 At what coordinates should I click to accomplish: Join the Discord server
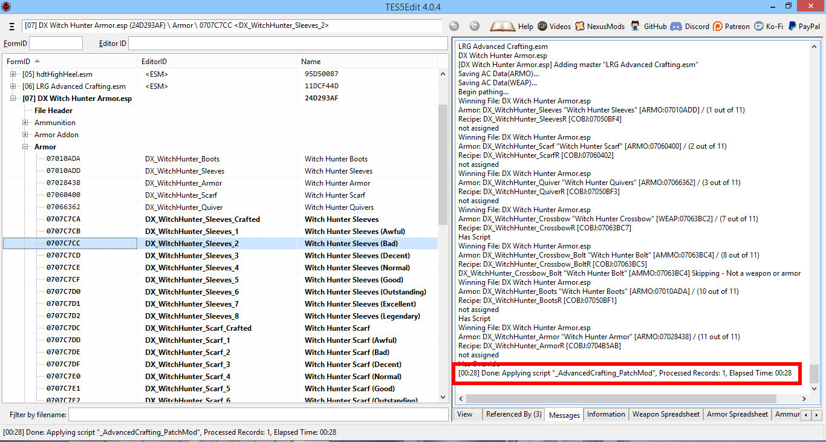point(689,26)
